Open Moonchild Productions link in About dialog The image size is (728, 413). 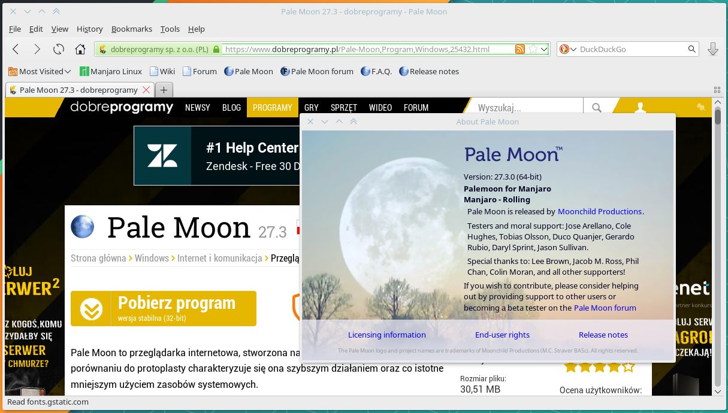click(x=600, y=211)
